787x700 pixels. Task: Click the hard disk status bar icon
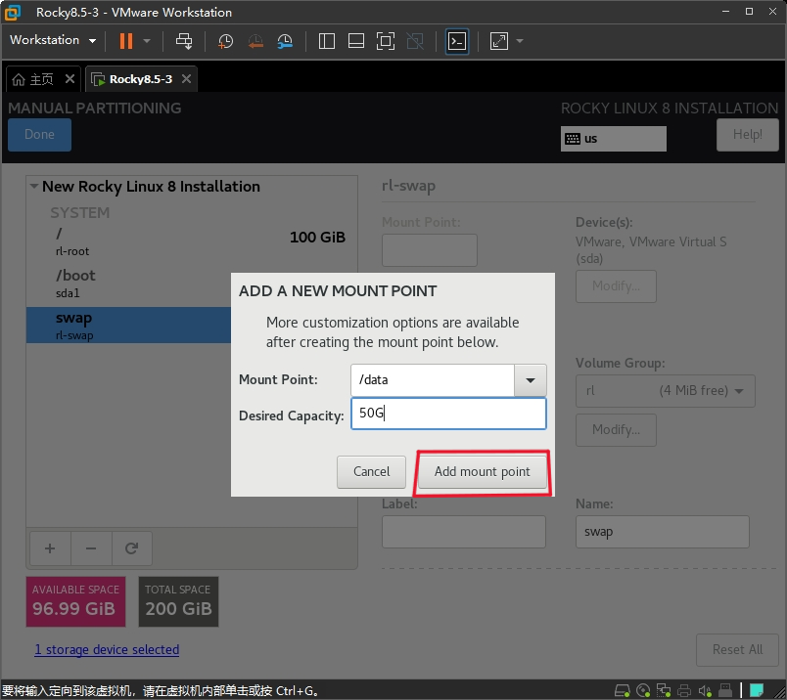(x=623, y=691)
